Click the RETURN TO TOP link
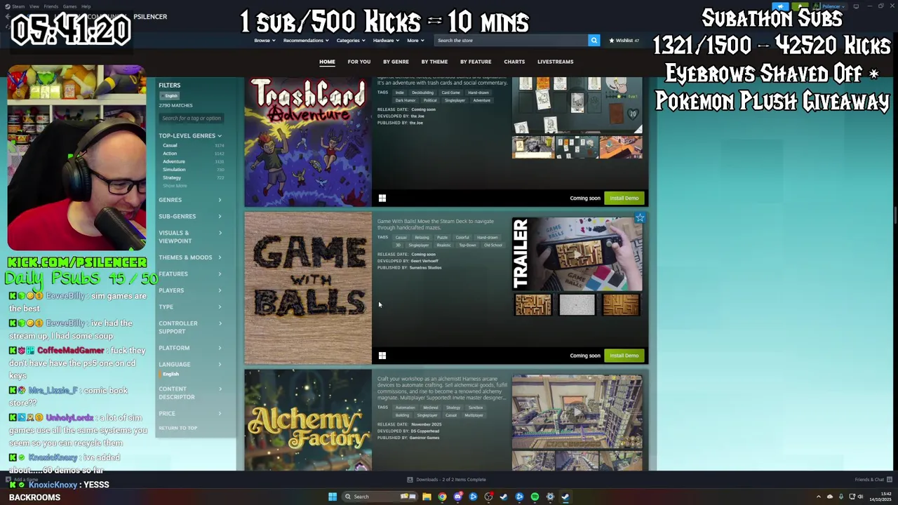Screen dimensions: 898x505 [177, 428]
